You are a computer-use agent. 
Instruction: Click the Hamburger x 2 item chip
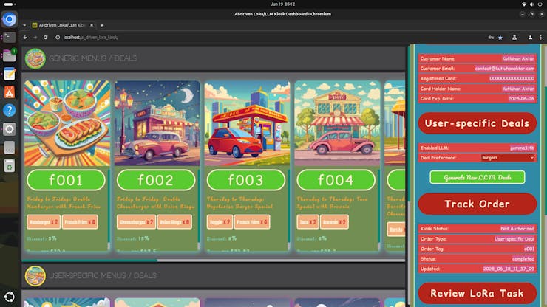(44, 222)
